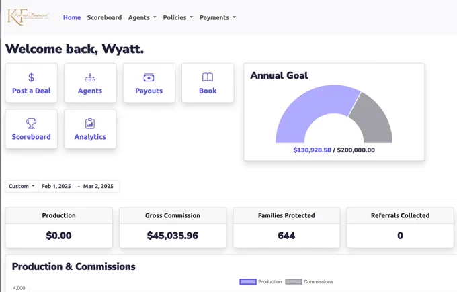
Task: Click the Referrals Collected value 0
Action: pyautogui.click(x=400, y=236)
